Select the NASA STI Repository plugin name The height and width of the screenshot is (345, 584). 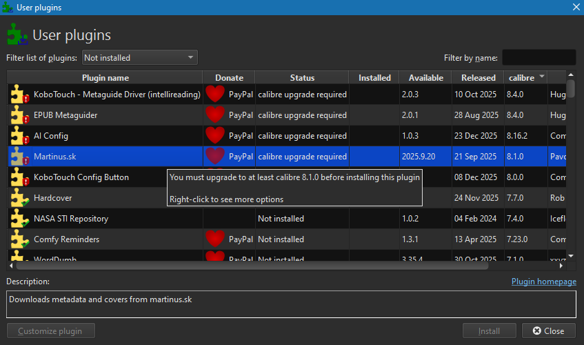point(71,219)
